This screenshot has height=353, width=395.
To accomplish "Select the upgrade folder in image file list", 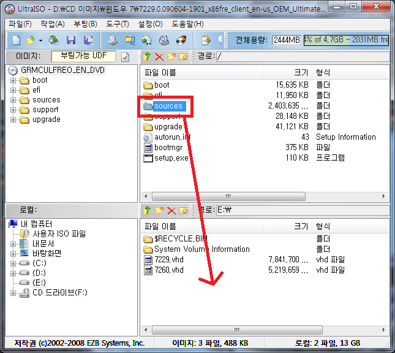I will 168,127.
